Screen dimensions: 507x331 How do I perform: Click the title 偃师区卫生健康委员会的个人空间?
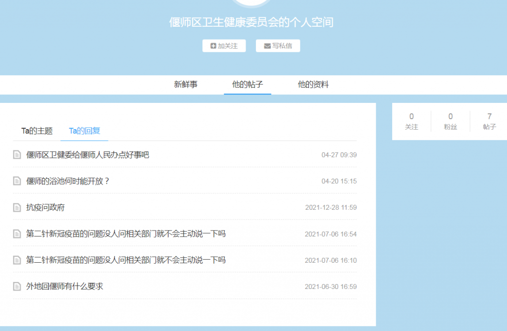[251, 22]
